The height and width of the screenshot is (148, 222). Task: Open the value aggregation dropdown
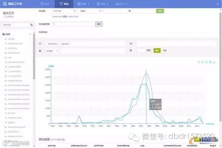click(x=52, y=51)
